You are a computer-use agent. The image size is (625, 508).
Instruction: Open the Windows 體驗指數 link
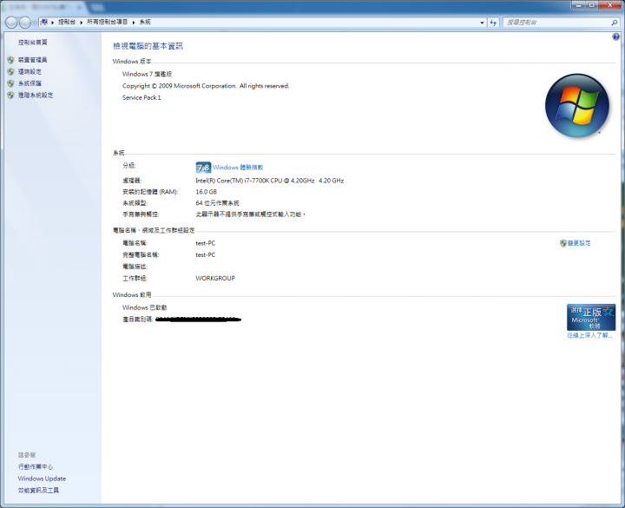click(238, 168)
